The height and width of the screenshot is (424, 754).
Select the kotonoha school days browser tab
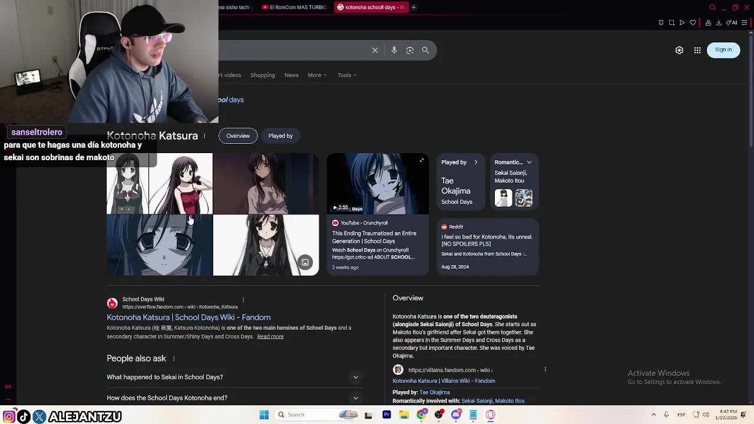[x=371, y=7]
